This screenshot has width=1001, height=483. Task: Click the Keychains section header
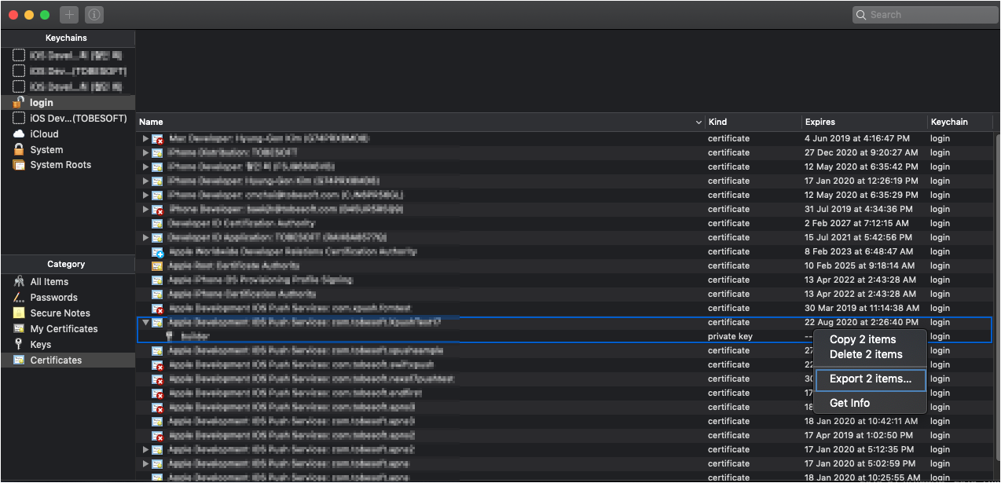(66, 38)
